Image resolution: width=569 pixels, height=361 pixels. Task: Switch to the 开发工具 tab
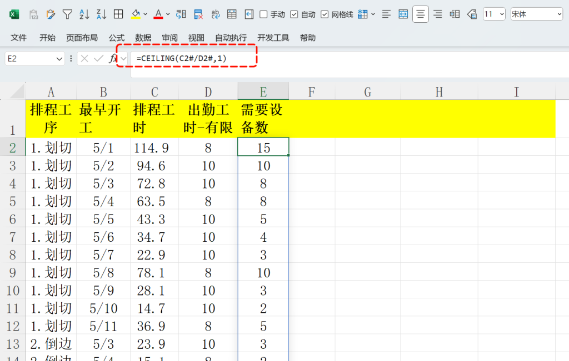[273, 38]
